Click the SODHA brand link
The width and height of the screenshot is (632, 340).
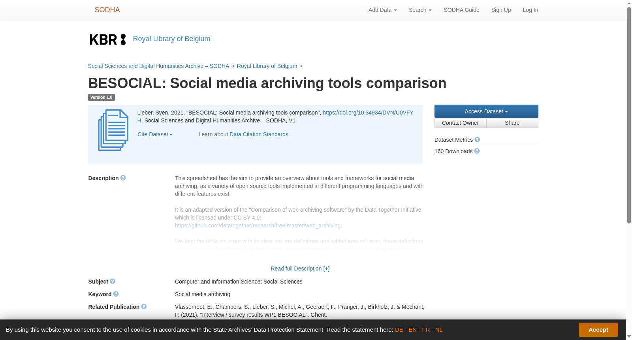(x=107, y=10)
